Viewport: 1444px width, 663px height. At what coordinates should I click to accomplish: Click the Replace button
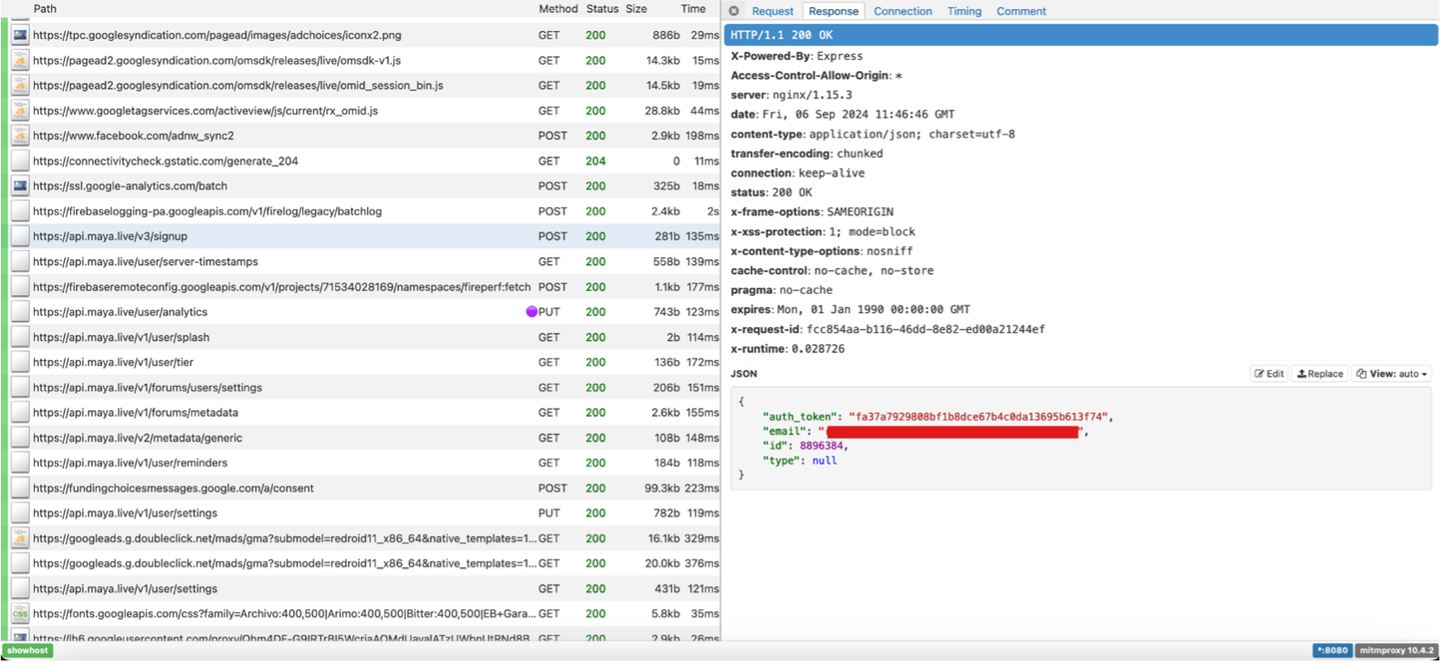pyautogui.click(x=1320, y=374)
